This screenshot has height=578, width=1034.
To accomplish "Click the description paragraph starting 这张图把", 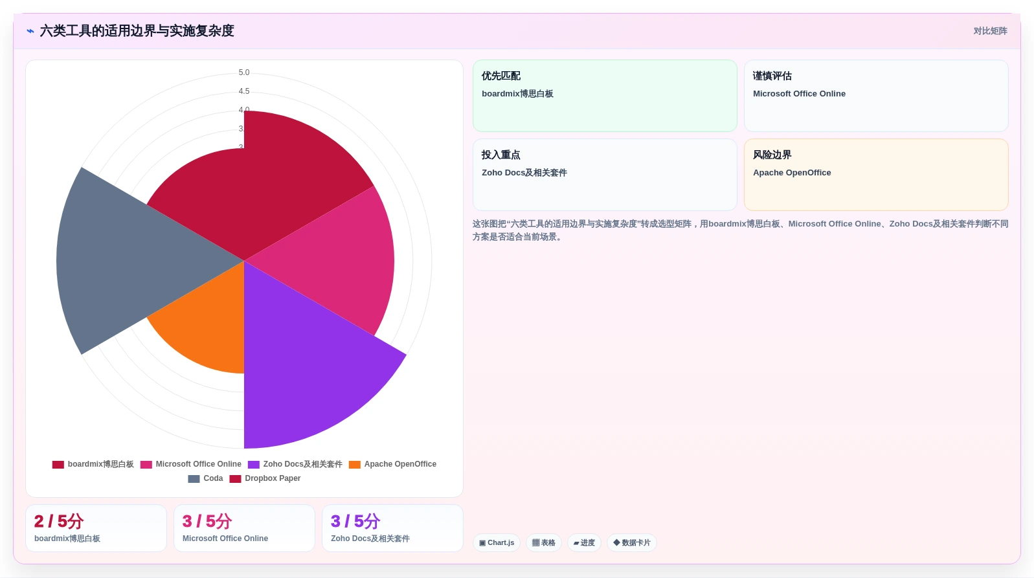I will click(740, 230).
